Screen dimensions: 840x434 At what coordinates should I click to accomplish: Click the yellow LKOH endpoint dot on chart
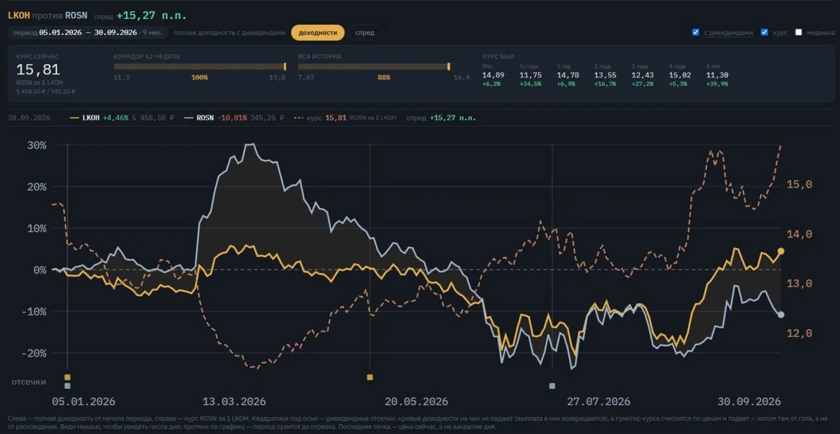tap(781, 251)
